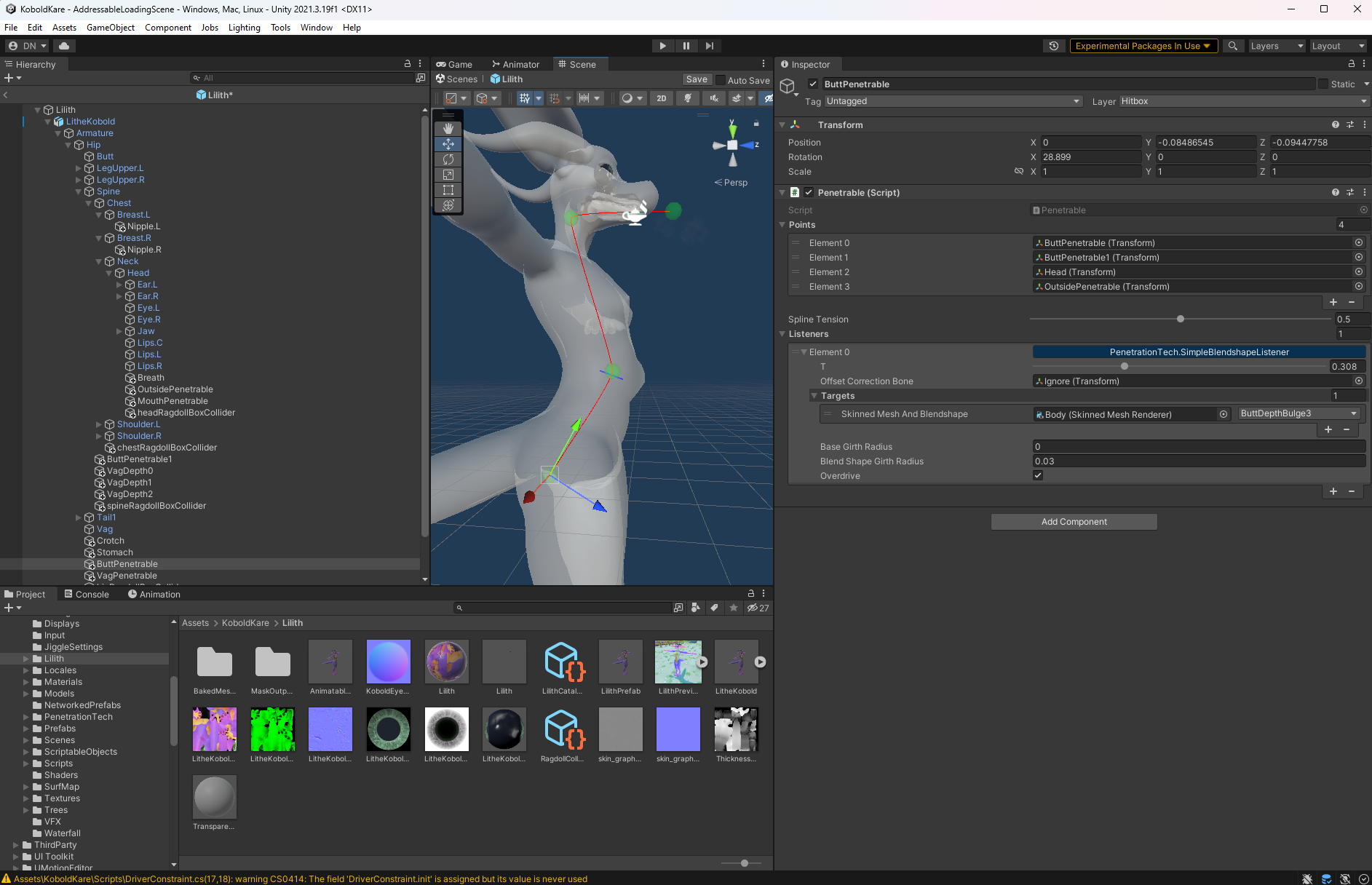Viewport: 1372px width, 885px height.
Task: Open the Layout dropdown
Action: (1338, 46)
